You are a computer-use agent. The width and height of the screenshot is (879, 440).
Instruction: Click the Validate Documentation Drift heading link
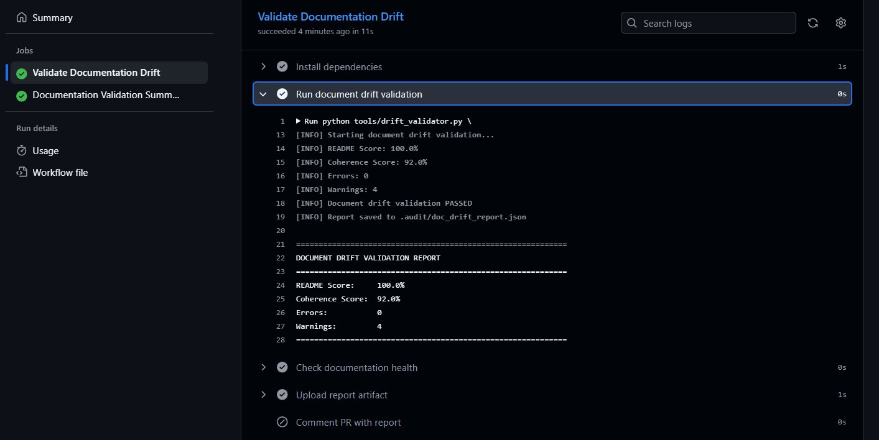pyautogui.click(x=330, y=17)
